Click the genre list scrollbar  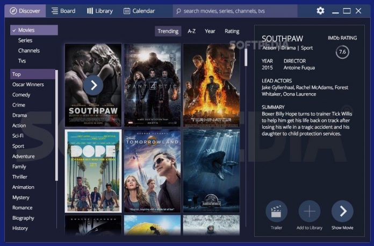56,125
